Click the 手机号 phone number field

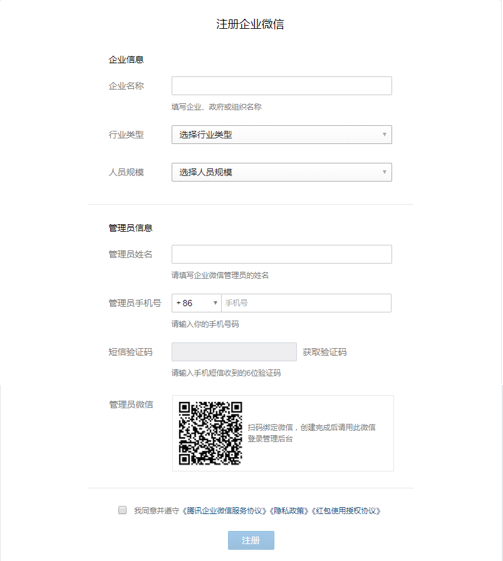tap(306, 303)
